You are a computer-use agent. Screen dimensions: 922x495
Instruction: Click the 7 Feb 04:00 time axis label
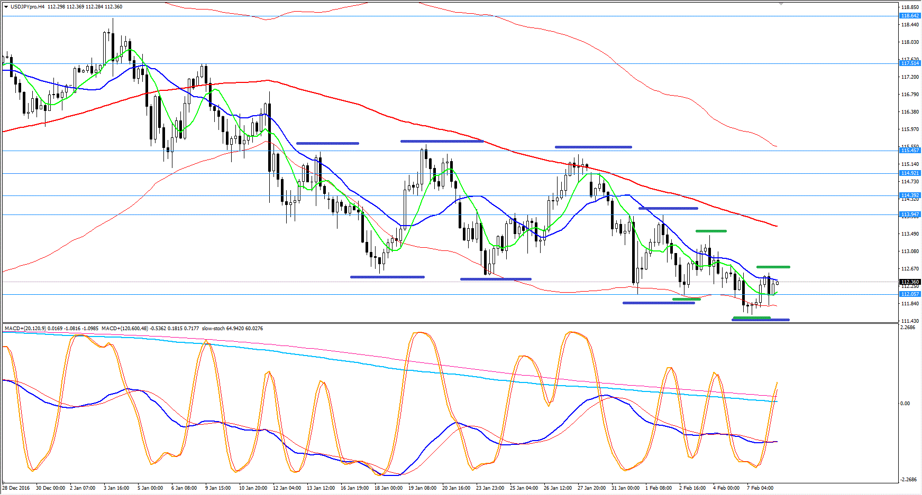click(760, 488)
